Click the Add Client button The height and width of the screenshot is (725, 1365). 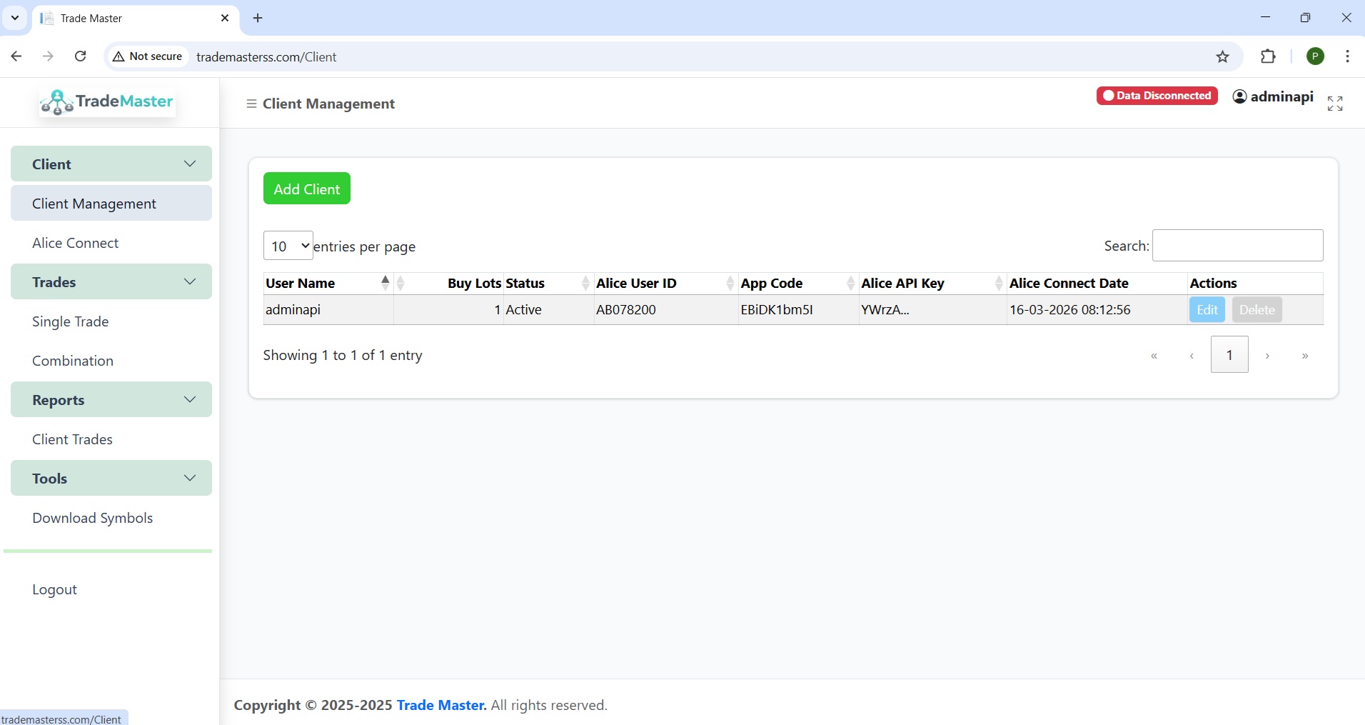(306, 189)
